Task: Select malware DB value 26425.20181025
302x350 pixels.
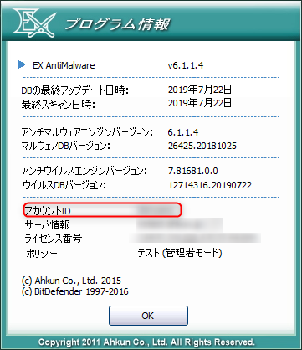Action: pos(202,146)
